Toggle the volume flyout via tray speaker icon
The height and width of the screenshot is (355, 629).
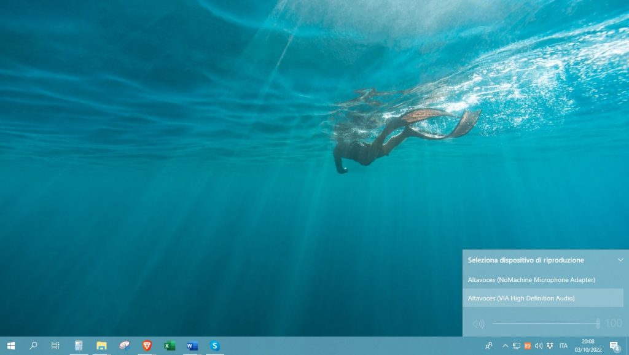(x=539, y=346)
